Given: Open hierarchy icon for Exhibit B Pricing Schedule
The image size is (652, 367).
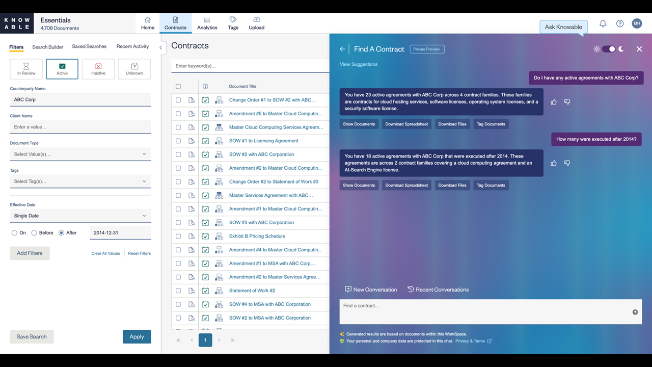Looking at the screenshot, I should coord(219,236).
